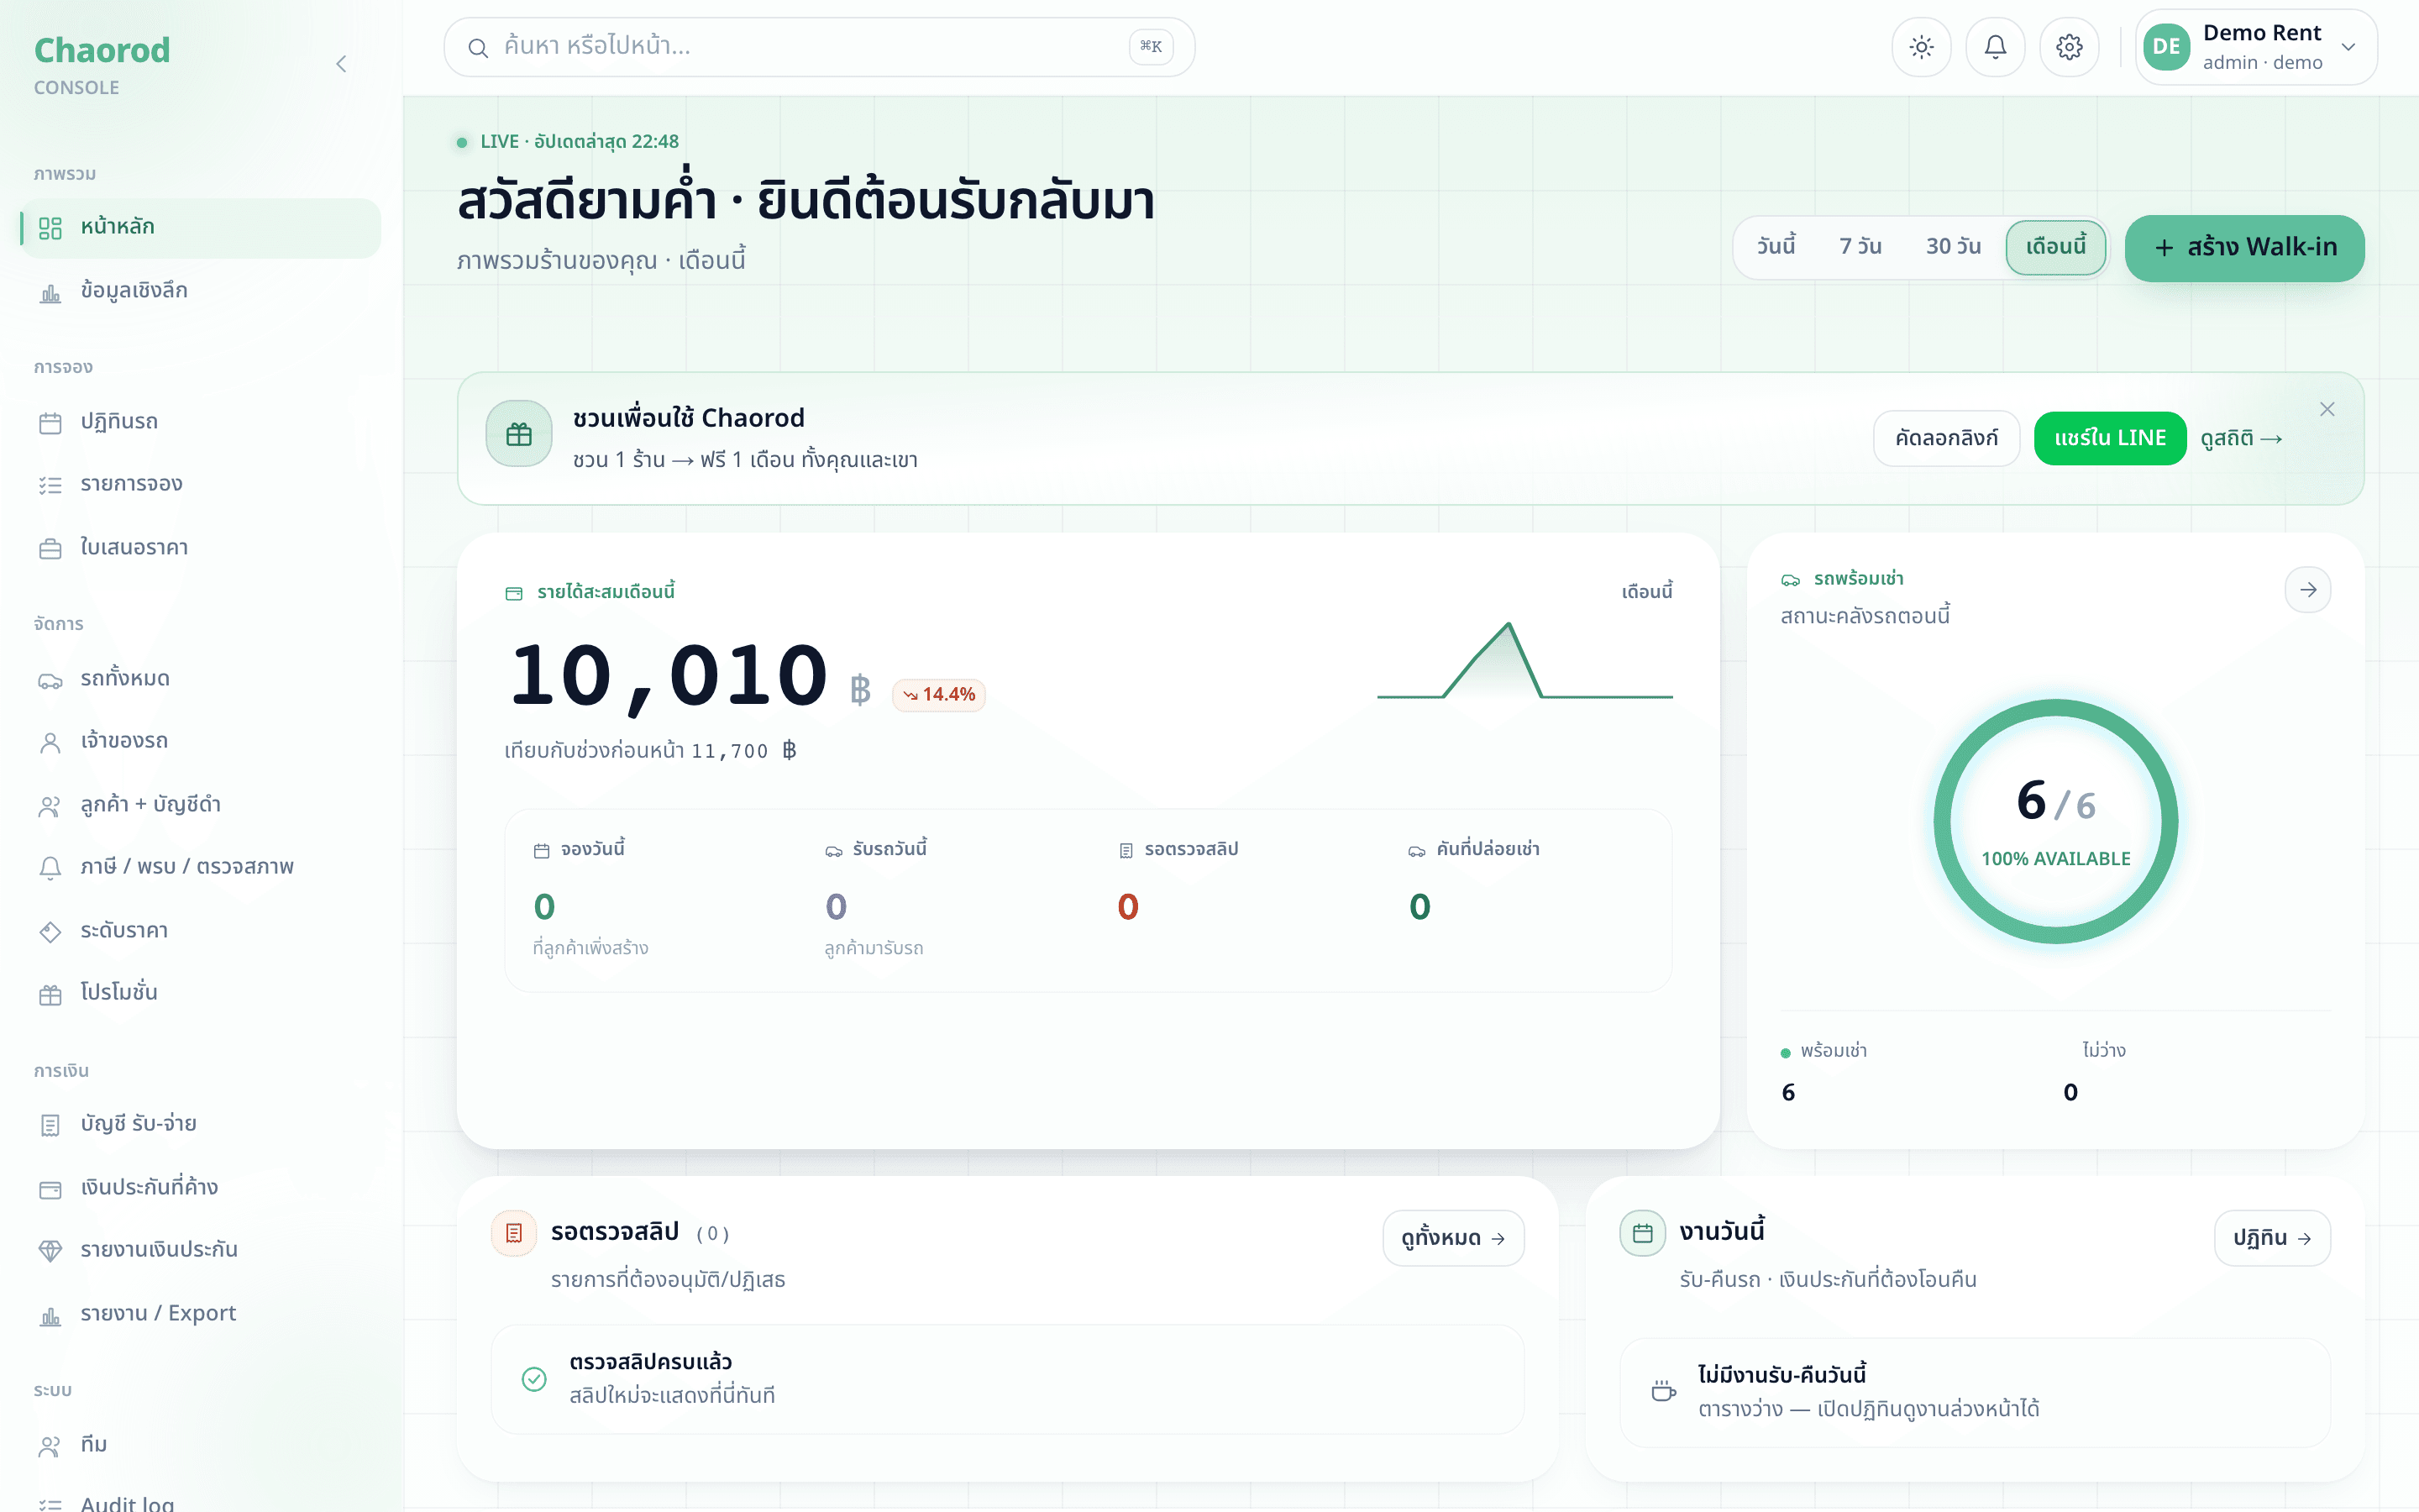
Task: Open ปฏิทินรถ calendar page
Action: click(200, 422)
